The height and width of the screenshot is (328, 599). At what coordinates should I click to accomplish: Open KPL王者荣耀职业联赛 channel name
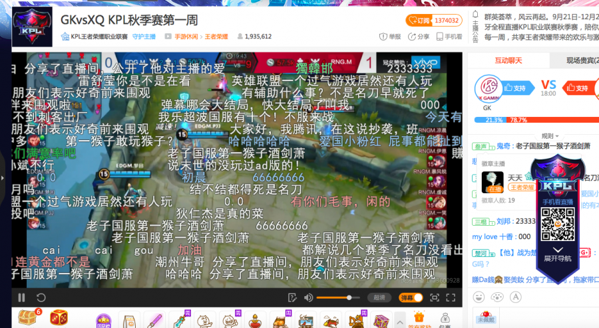point(99,37)
